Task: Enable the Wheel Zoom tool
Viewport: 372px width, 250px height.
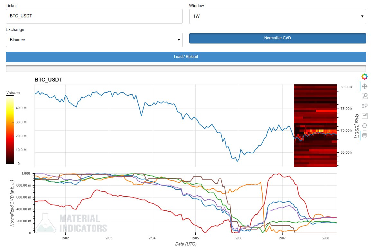Action: click(364, 106)
